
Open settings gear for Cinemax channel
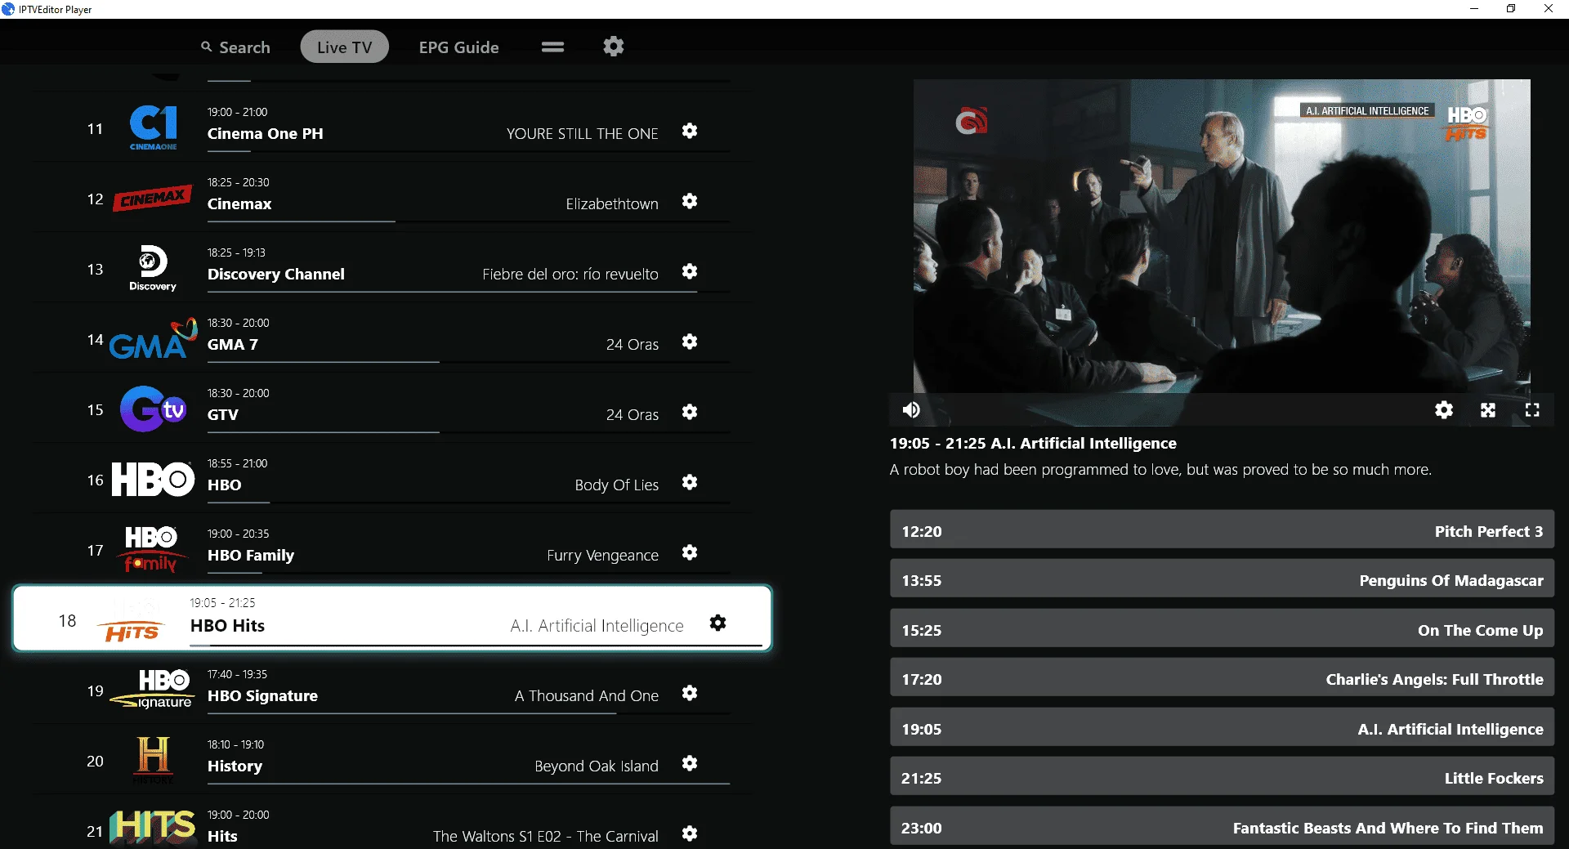click(690, 201)
